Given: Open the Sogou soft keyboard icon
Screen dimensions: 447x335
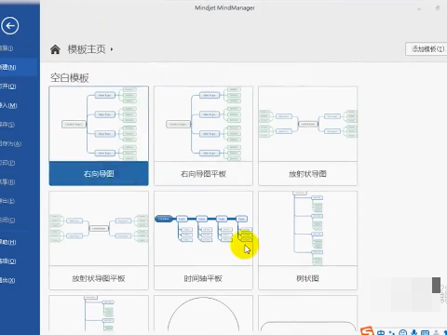Looking at the screenshot, I should coord(426,332).
